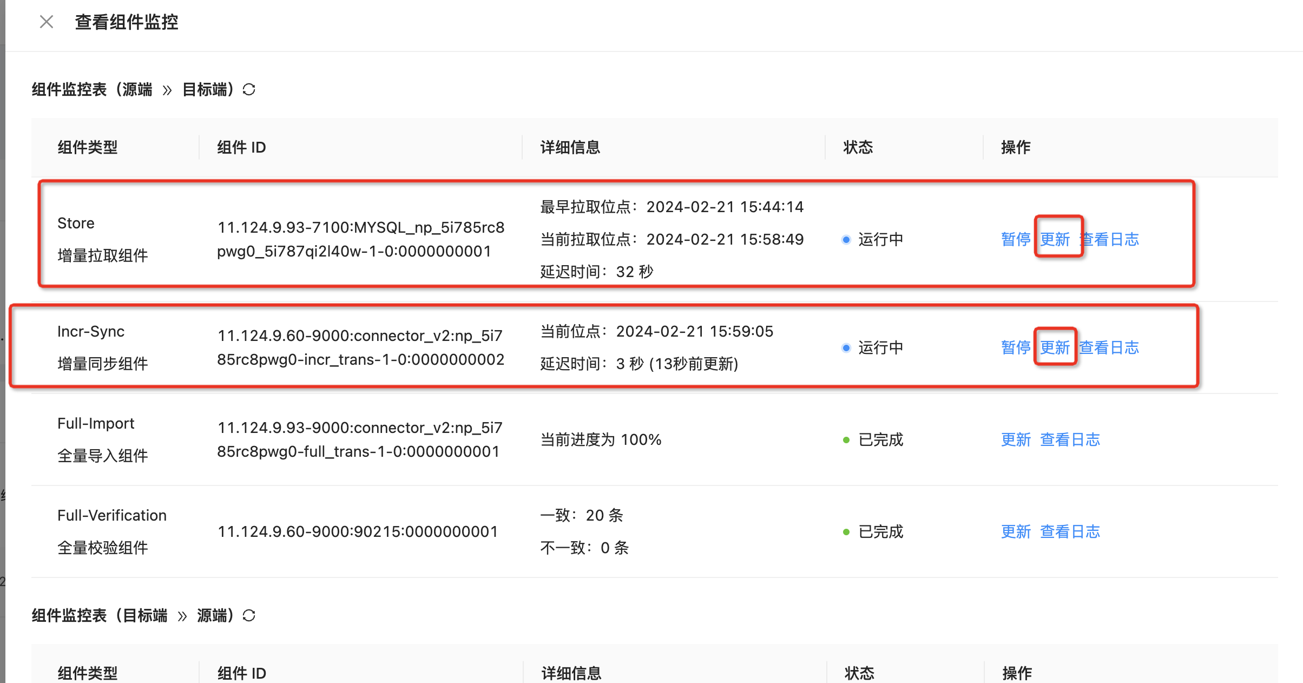The width and height of the screenshot is (1303, 683).
Task: Click the 增量同步组件 label
Action: (x=103, y=364)
